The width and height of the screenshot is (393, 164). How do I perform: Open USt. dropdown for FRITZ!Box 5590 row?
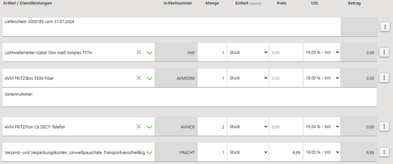tap(322, 77)
